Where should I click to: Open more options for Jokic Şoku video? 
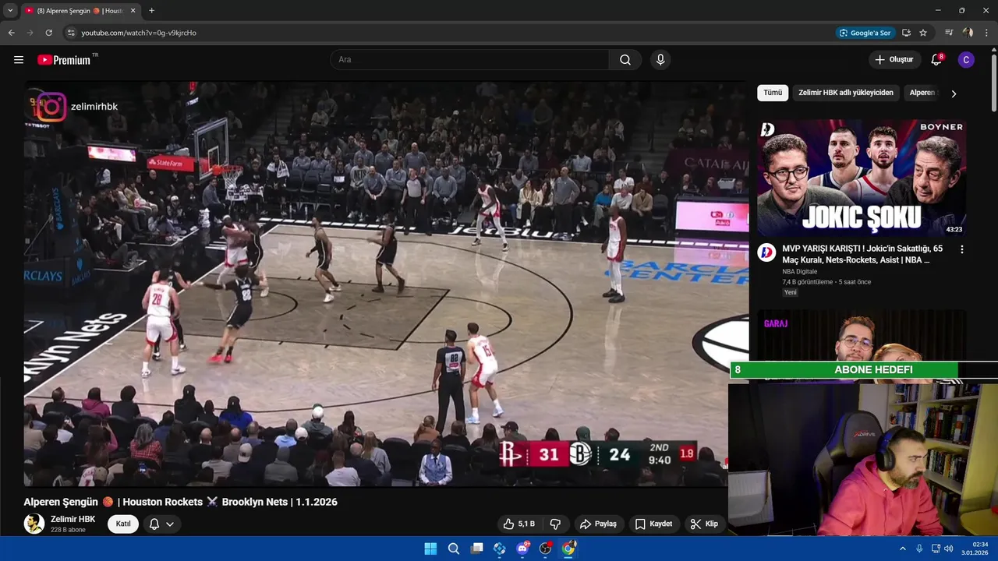[x=961, y=249]
